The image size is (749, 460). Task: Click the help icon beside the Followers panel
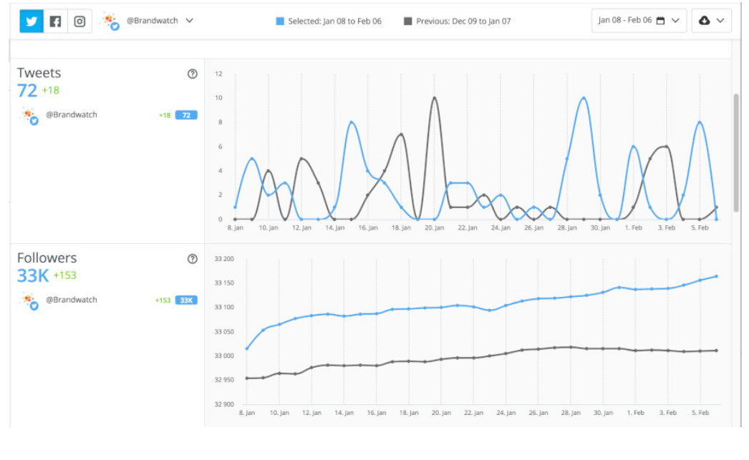click(192, 259)
